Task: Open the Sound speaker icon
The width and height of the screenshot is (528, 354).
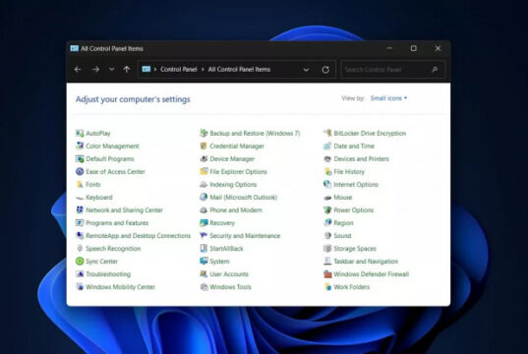Action: 327,235
